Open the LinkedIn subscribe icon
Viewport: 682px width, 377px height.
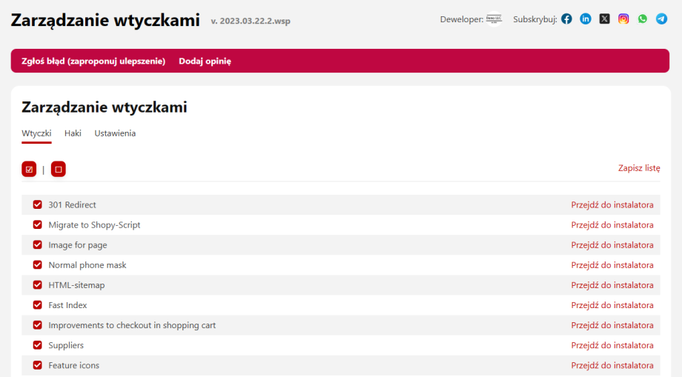586,19
